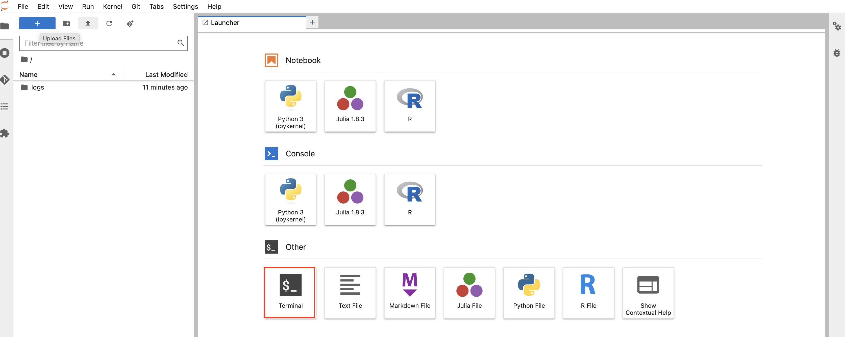The image size is (845, 337).
Task: Open a Julia 1.8.3 console
Action: [350, 200]
